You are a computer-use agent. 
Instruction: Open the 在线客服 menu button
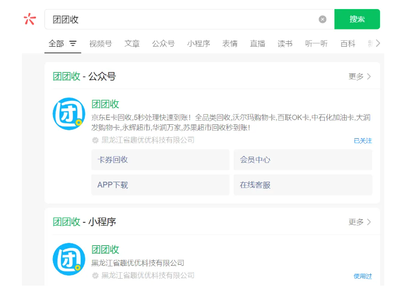tap(303, 185)
